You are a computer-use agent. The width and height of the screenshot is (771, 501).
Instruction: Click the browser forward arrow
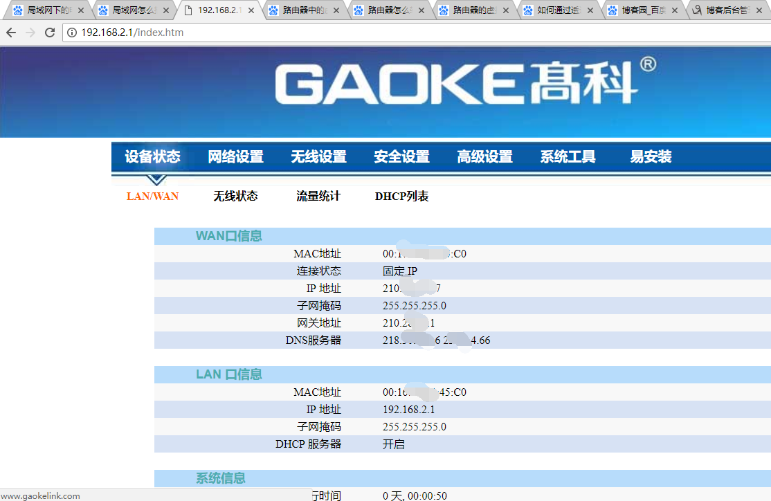(30, 33)
